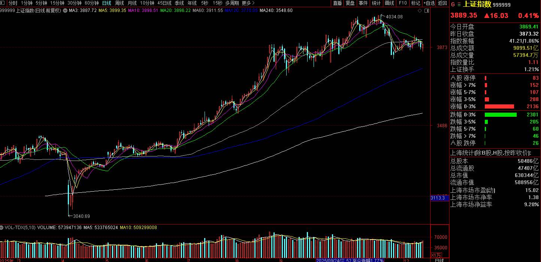The width and height of the screenshot is (541, 262).
Task: Select the 60分钟 period
Action: 92,3
